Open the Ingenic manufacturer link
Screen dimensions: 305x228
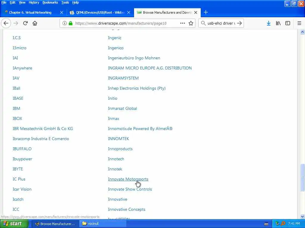(x=115, y=38)
